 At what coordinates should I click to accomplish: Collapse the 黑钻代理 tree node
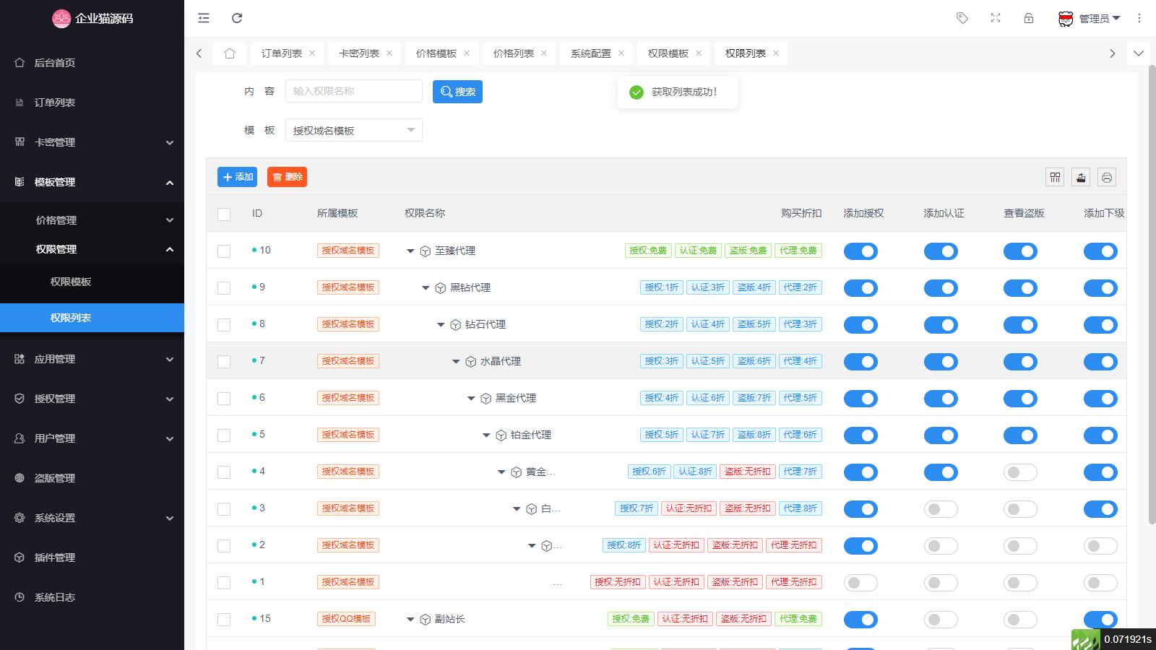(x=426, y=288)
